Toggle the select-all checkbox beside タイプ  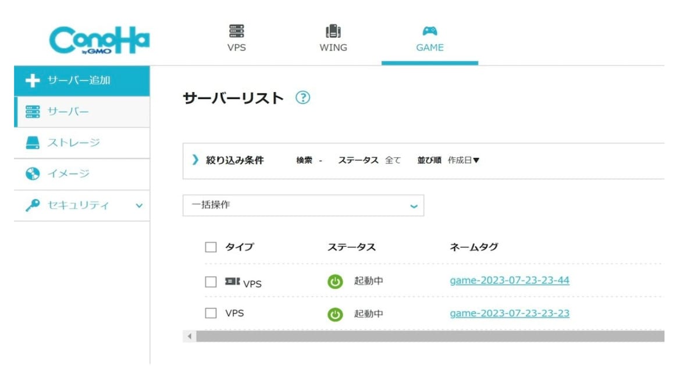click(211, 247)
